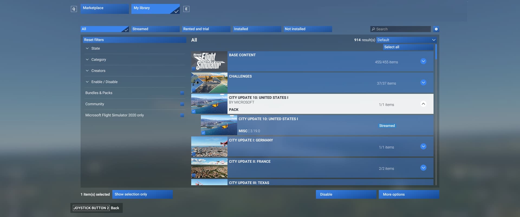Click City Update 10 pack thumbnail
520x217 pixels.
(x=209, y=104)
